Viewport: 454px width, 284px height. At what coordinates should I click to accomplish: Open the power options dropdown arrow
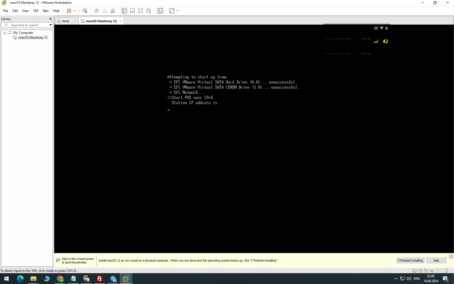point(75,11)
